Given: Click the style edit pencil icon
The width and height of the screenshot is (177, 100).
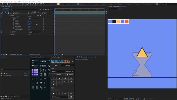Looking at the screenshot, I should (71, 97).
